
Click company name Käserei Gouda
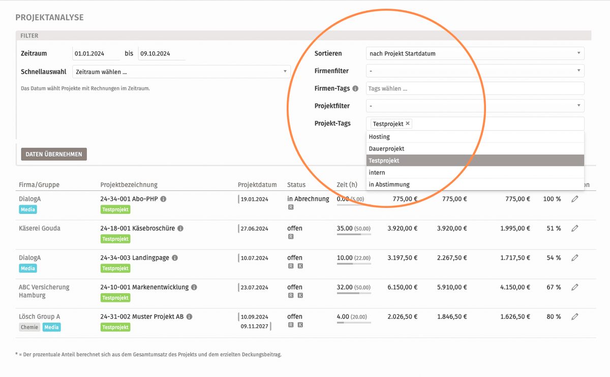(x=40, y=229)
